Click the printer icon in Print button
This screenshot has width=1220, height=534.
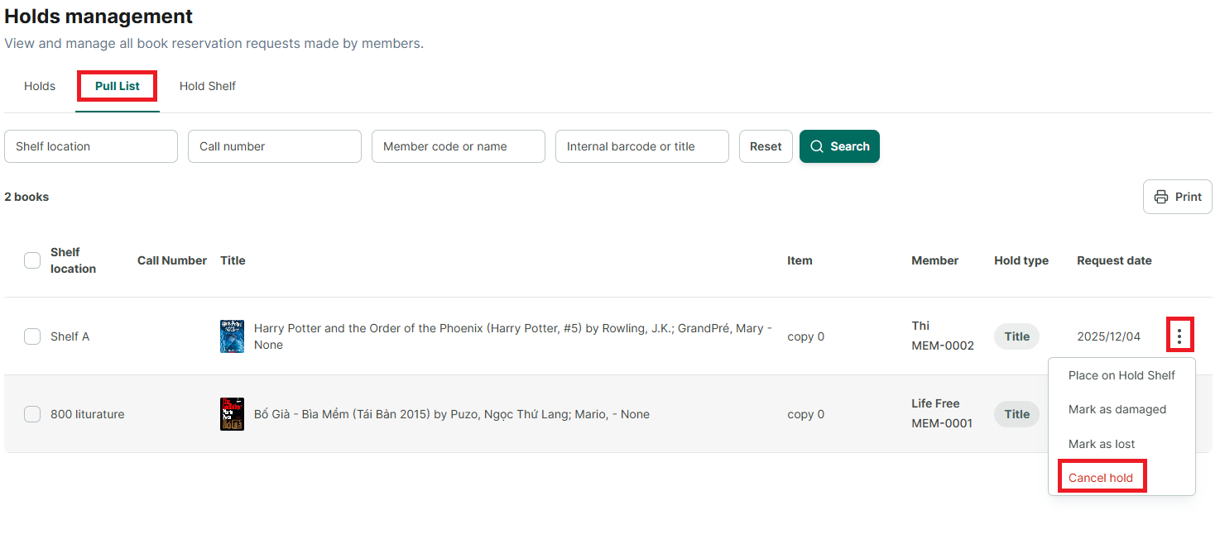coord(1161,197)
